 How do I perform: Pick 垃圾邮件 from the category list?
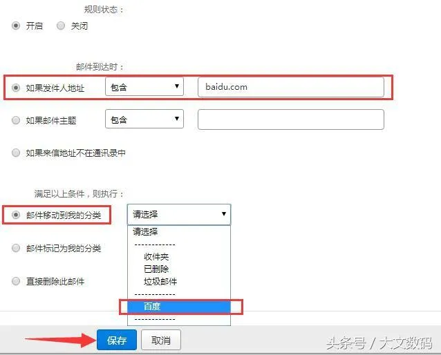pos(179,281)
